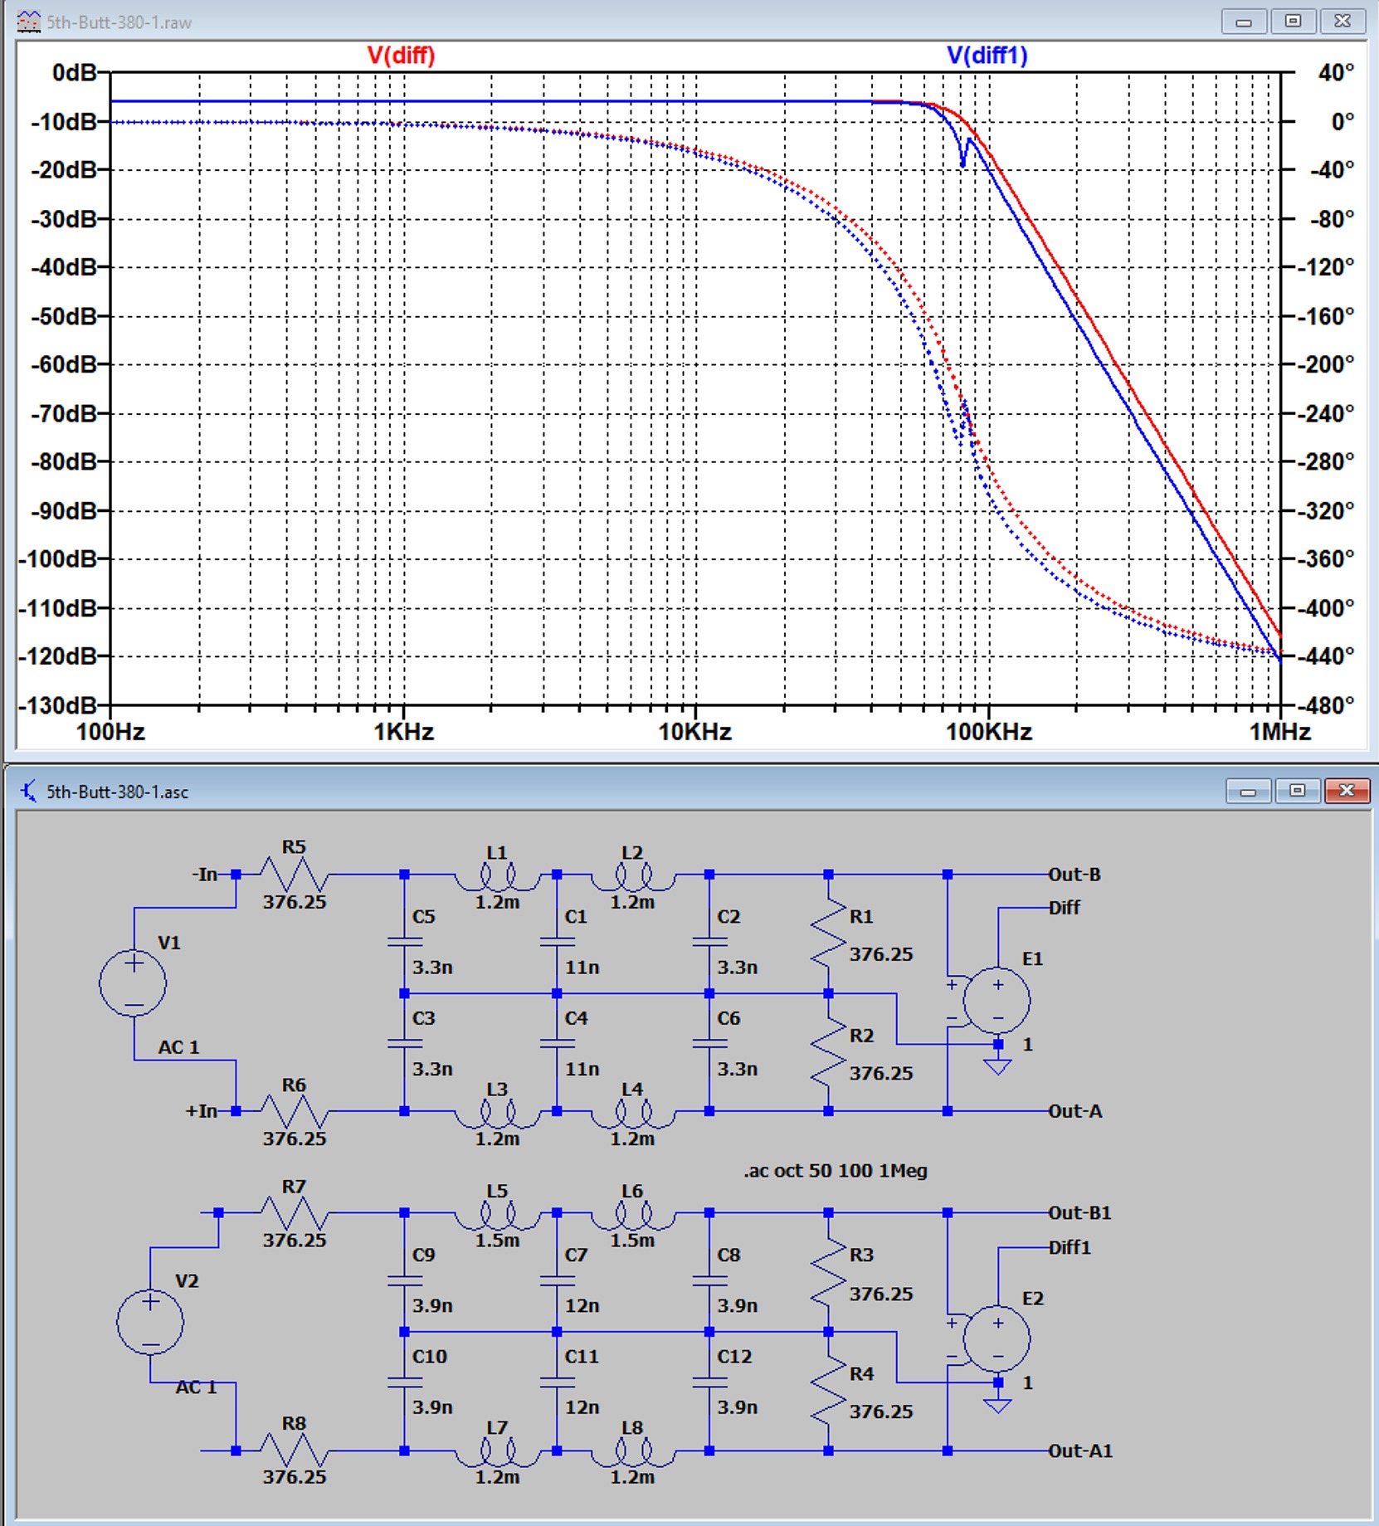Click the C1 value 11n
Image resolution: width=1379 pixels, height=1526 pixels.
pos(582,968)
